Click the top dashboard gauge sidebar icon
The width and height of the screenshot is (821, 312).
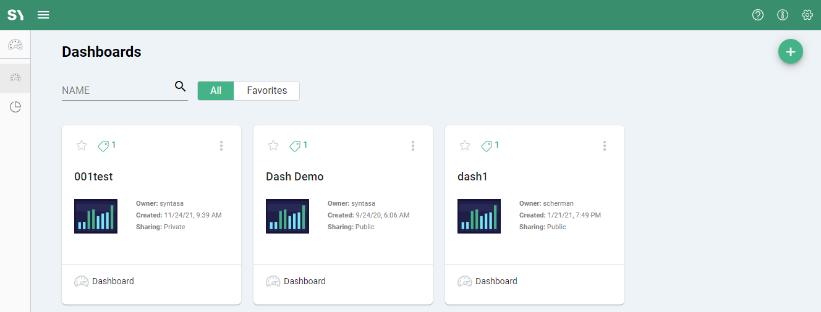pyautogui.click(x=15, y=45)
